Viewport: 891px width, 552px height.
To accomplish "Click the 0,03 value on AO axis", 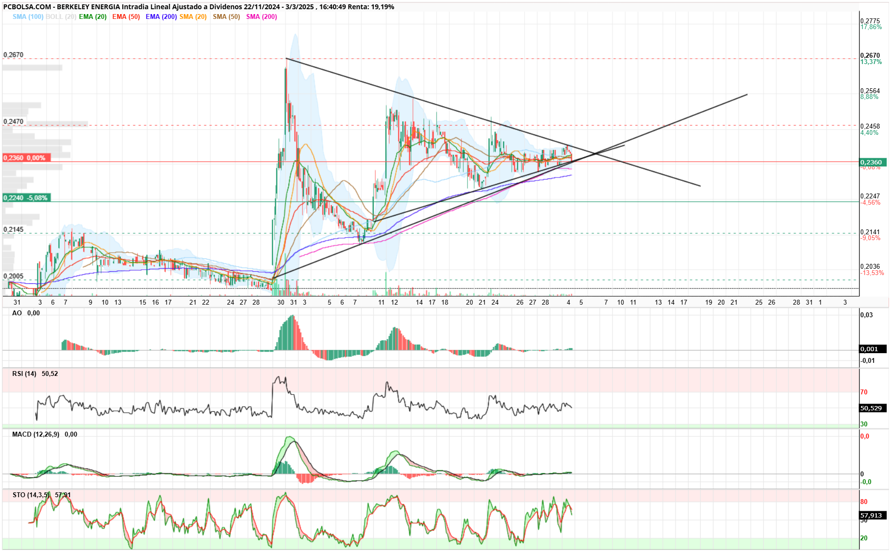I will pos(867,315).
